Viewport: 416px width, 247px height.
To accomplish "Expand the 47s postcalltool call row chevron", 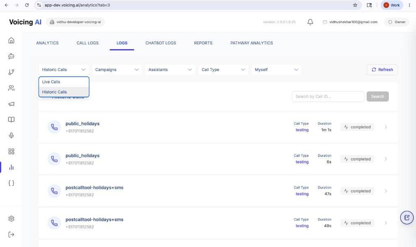I will click(386, 191).
